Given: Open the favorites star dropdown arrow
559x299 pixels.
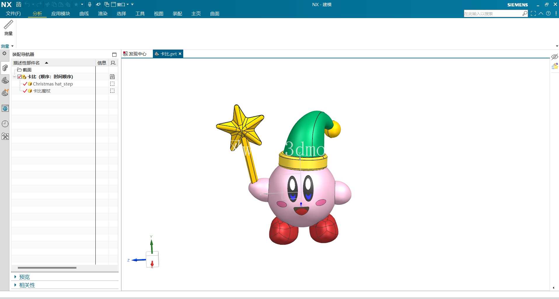Looking at the screenshot, I should point(82,4).
